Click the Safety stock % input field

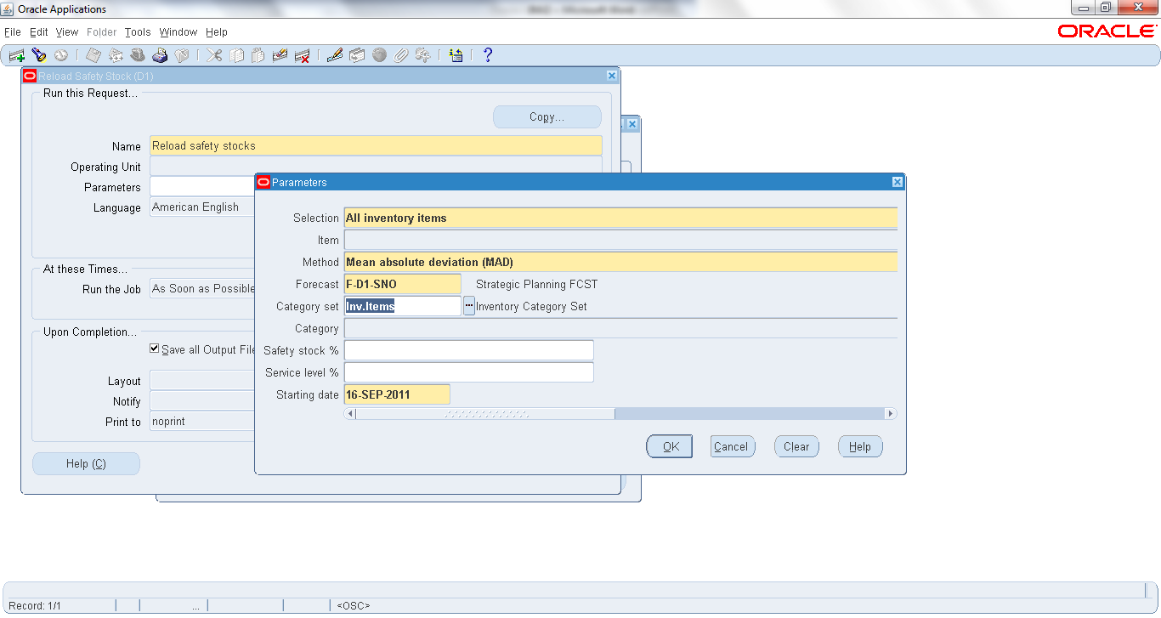pos(467,349)
